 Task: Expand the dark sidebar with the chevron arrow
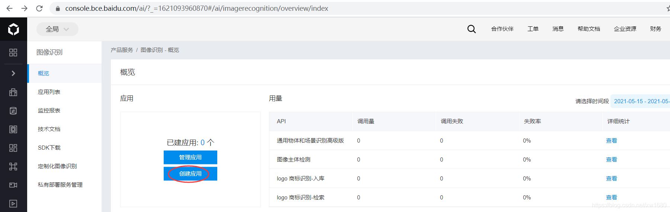pyautogui.click(x=13, y=73)
